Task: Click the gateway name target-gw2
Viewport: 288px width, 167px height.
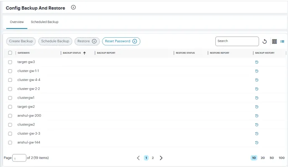Action: tap(26, 107)
